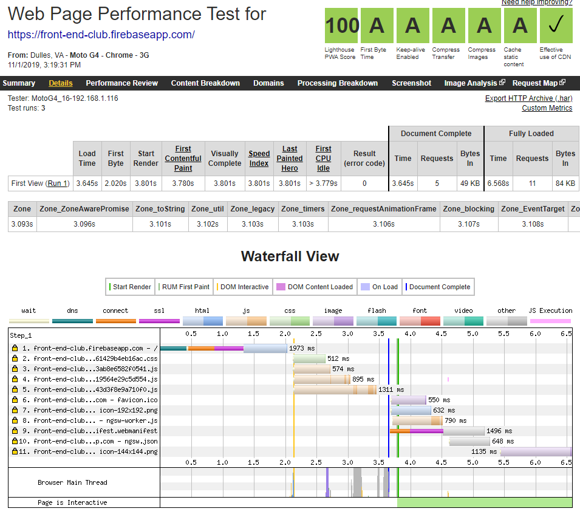Open Request Map in the nav bar

[x=535, y=83]
